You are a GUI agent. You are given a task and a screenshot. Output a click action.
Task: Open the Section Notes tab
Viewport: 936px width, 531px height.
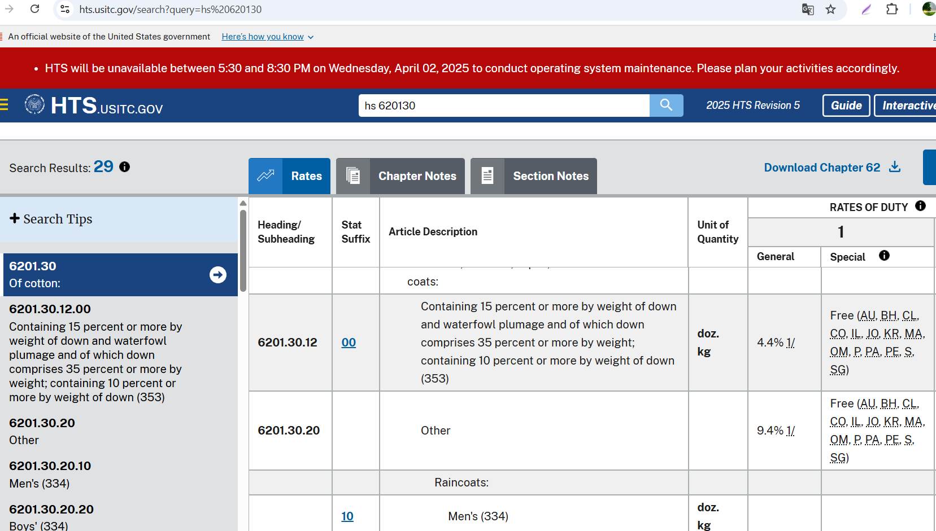[534, 176]
